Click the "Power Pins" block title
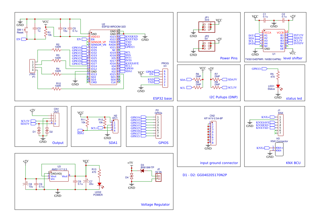This screenshot has width=314, height=222. click(229, 58)
